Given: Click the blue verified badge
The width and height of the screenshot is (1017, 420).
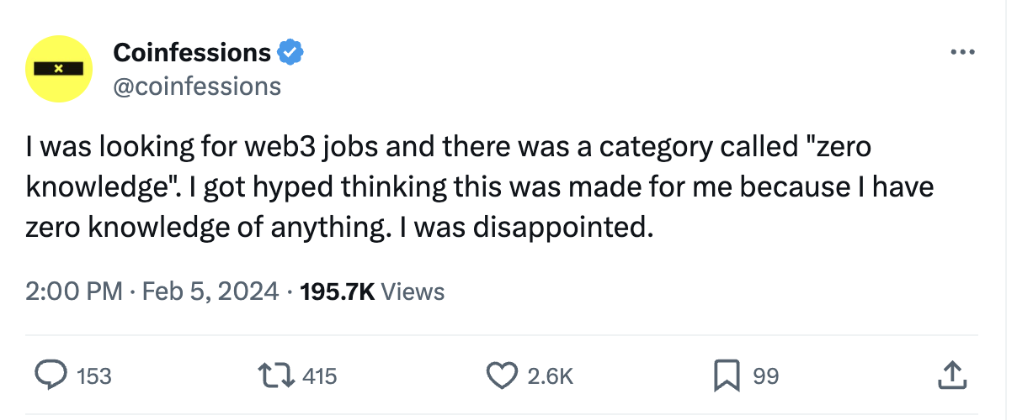Looking at the screenshot, I should tap(290, 53).
